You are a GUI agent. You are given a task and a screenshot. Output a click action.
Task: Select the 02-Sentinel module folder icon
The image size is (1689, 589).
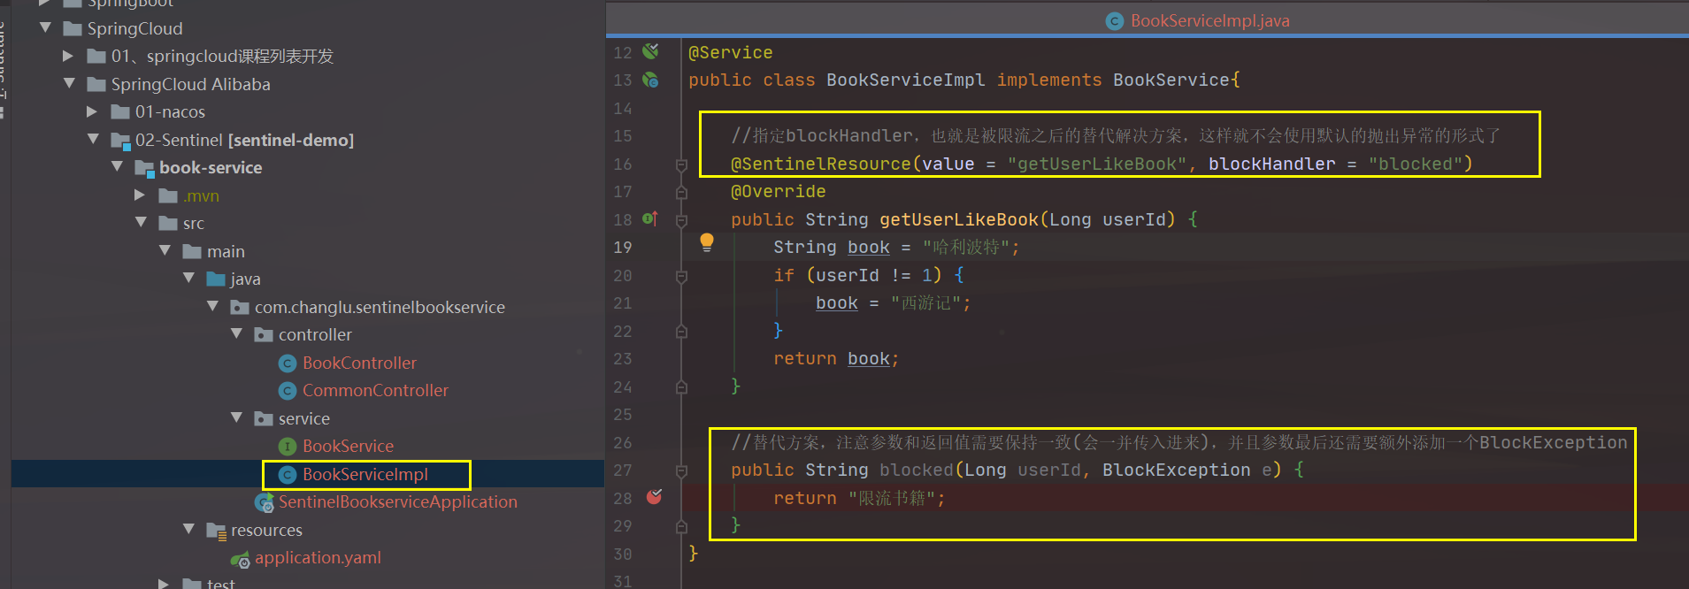tap(120, 140)
